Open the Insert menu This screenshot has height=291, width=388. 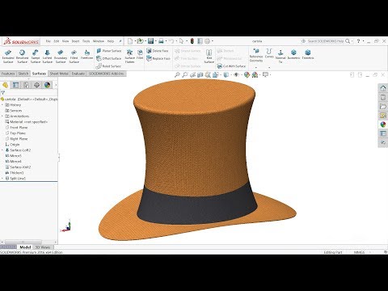pos(75,41)
